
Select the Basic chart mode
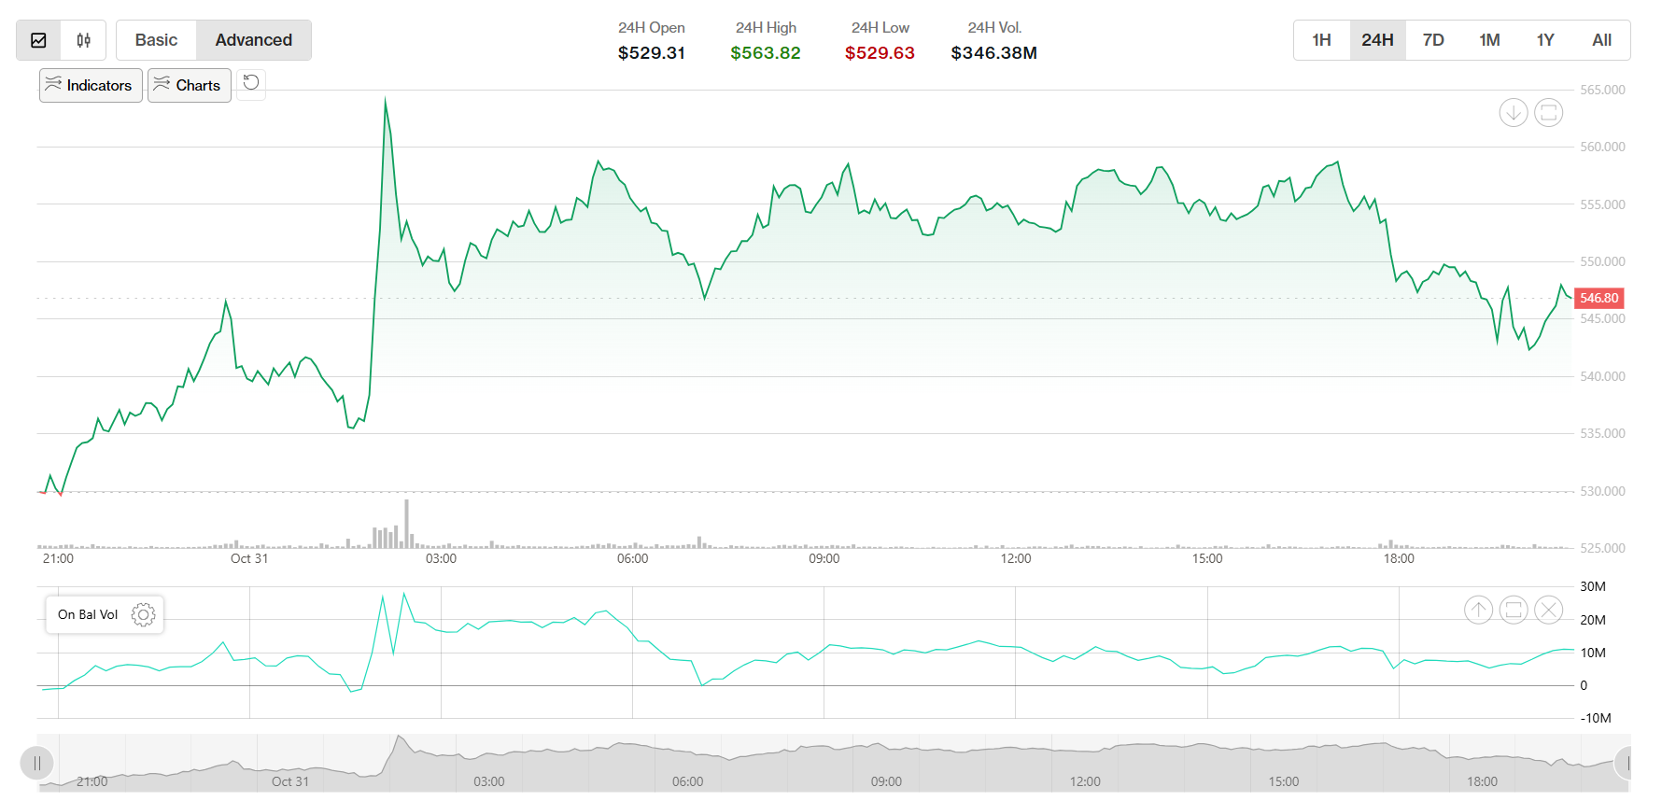pos(156,40)
